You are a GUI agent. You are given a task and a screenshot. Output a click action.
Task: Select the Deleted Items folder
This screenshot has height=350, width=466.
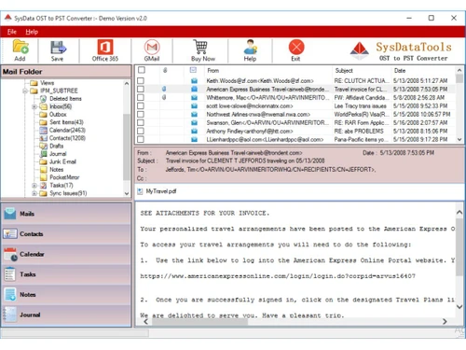click(x=65, y=99)
